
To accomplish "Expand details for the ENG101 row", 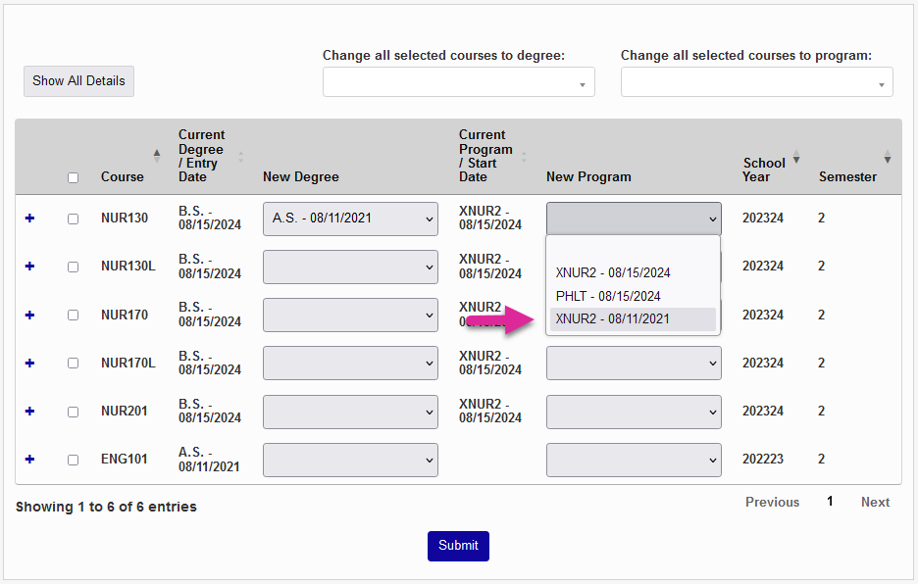I will pos(28,459).
